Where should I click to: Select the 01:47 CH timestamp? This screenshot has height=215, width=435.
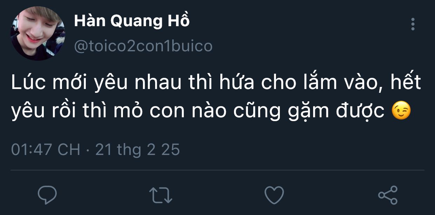[46, 150]
